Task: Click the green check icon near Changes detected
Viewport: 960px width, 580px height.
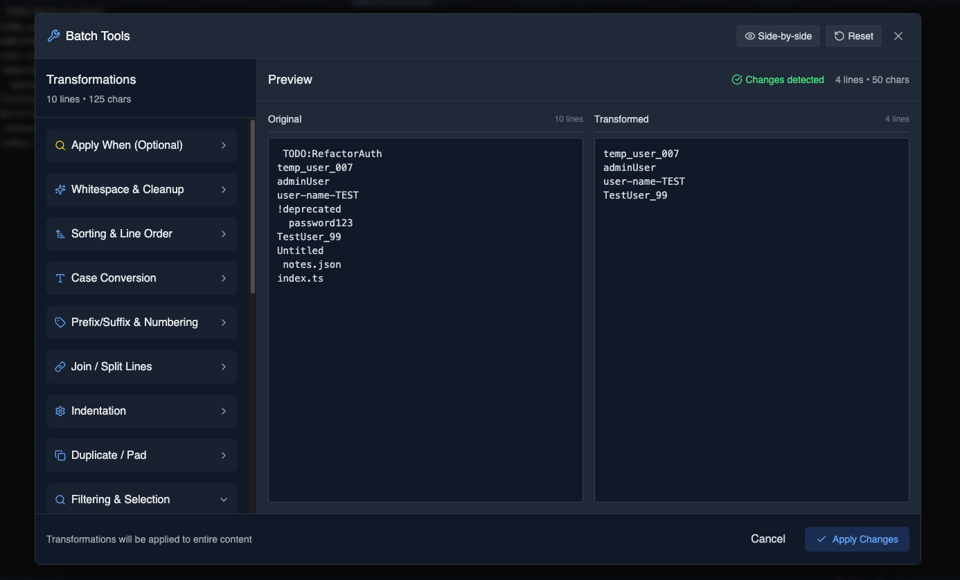Action: coord(737,80)
